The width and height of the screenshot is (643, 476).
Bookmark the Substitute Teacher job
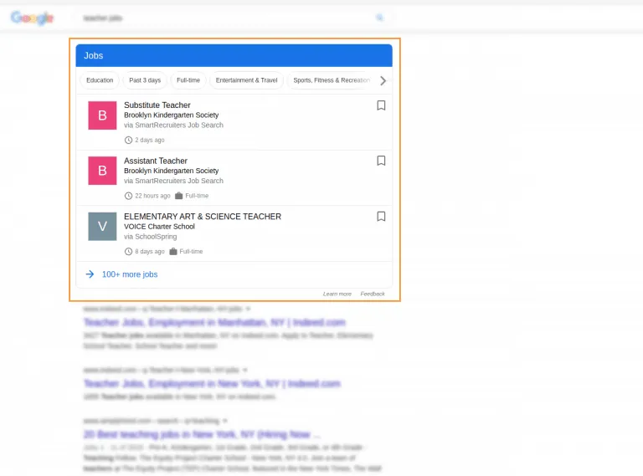[381, 105]
